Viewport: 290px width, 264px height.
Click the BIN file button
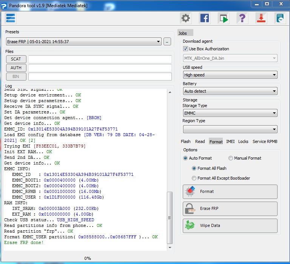point(16,76)
